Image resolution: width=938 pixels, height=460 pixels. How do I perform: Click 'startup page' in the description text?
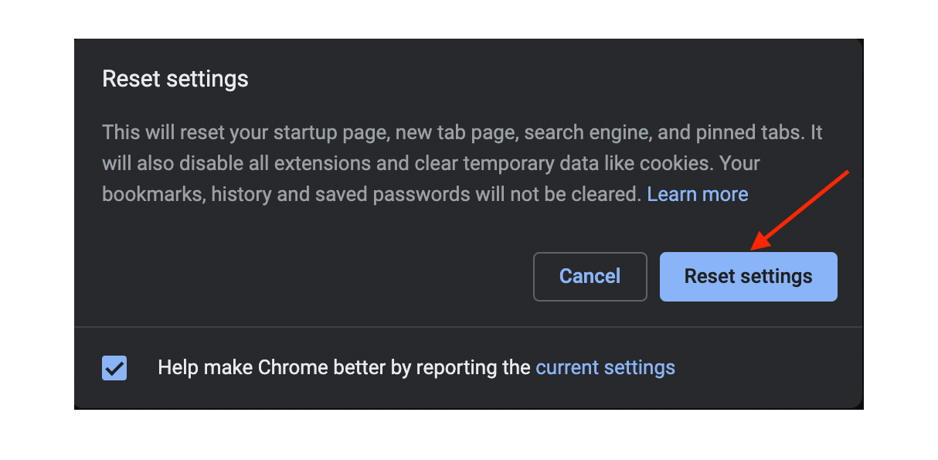tap(336, 132)
